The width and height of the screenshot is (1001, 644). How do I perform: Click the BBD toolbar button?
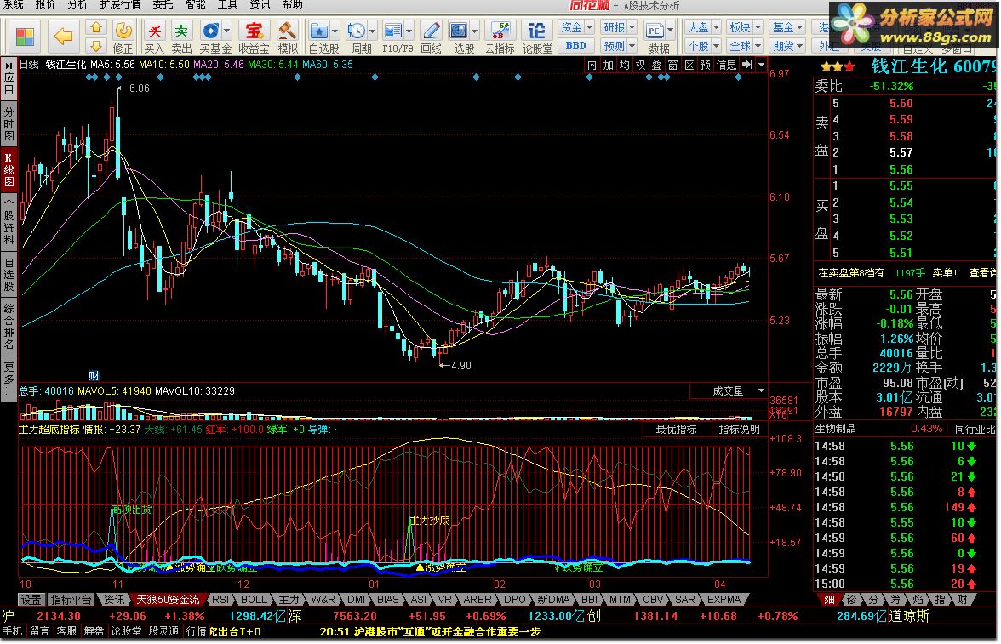(575, 45)
